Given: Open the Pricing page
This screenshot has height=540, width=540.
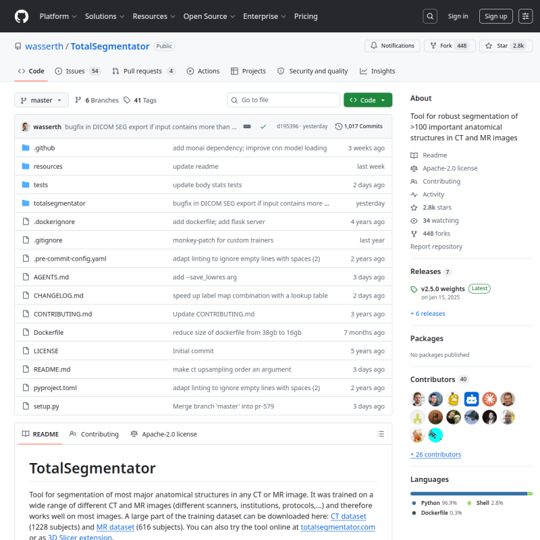Looking at the screenshot, I should pos(306,16).
